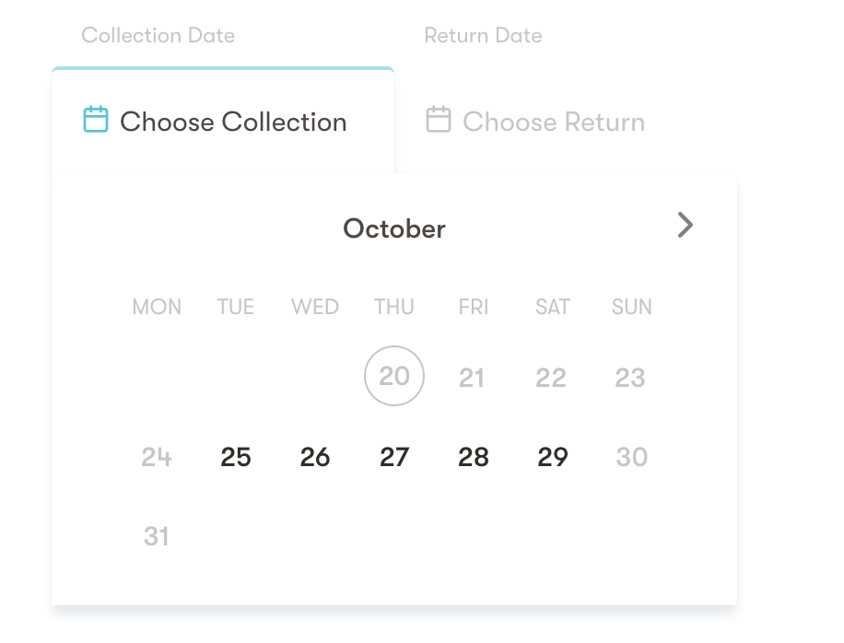Click the disabled date 31
This screenshot has height=643, width=844.
[157, 536]
